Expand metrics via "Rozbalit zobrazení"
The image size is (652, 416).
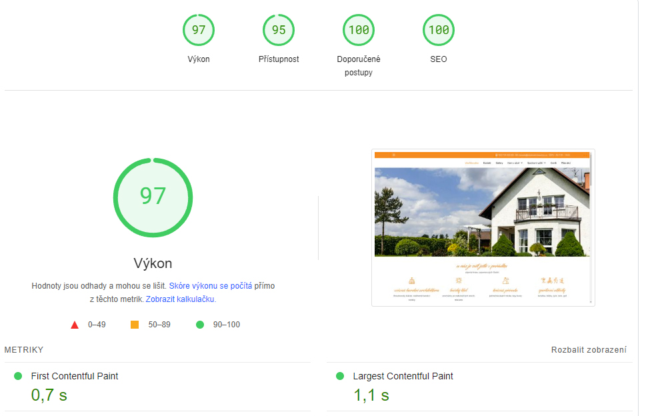click(589, 350)
